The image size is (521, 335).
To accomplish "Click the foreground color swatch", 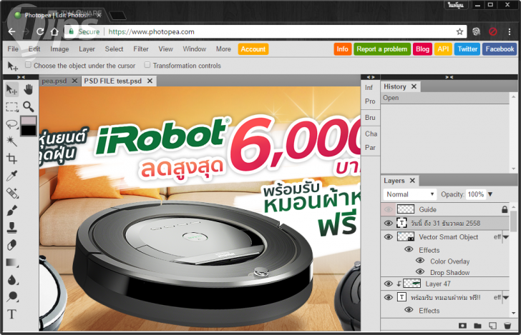I will [x=29, y=120].
